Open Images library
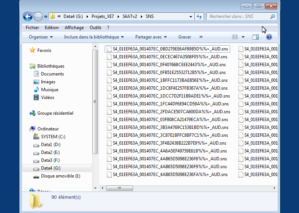The image size is (299, 213). [48, 82]
